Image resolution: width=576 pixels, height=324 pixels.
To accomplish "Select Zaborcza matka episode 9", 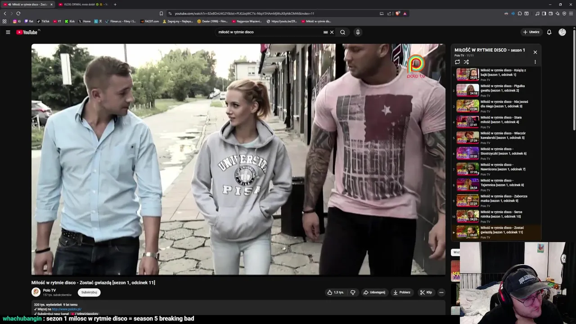I will (496, 200).
